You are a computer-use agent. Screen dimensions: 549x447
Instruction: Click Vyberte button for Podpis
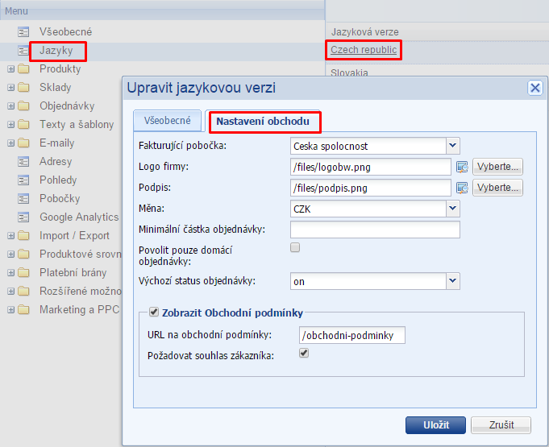(497, 188)
